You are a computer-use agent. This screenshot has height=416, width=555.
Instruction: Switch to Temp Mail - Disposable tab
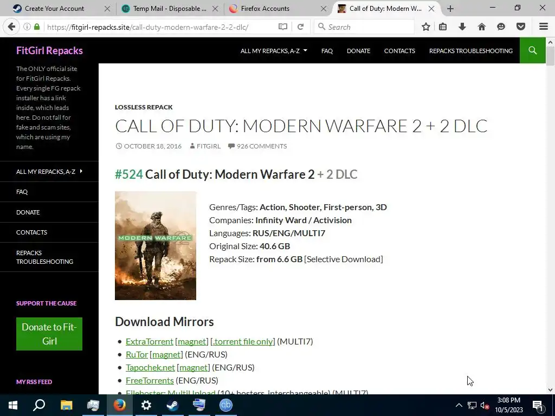click(170, 9)
